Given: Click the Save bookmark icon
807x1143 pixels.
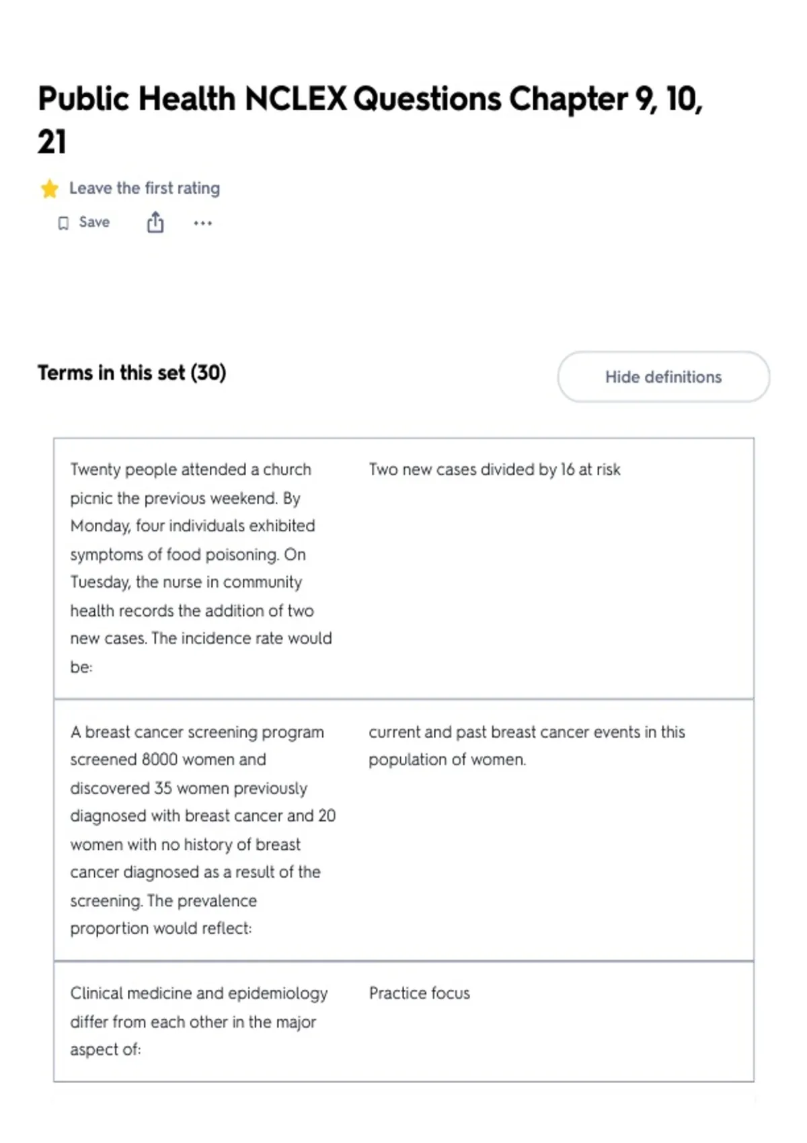Looking at the screenshot, I should point(63,223).
